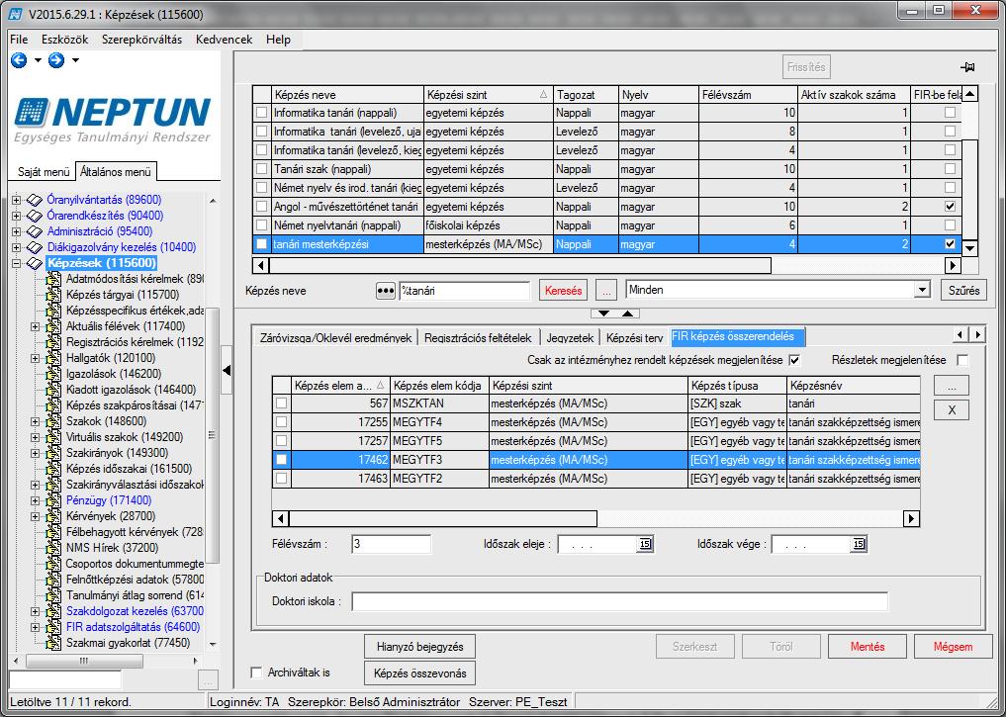Click the FIR adatszolgáltatás (64600) item icon
Image resolution: width=1006 pixels, height=717 pixels.
(x=53, y=627)
